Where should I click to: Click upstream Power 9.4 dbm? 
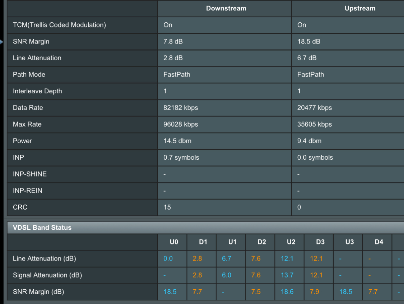309,141
